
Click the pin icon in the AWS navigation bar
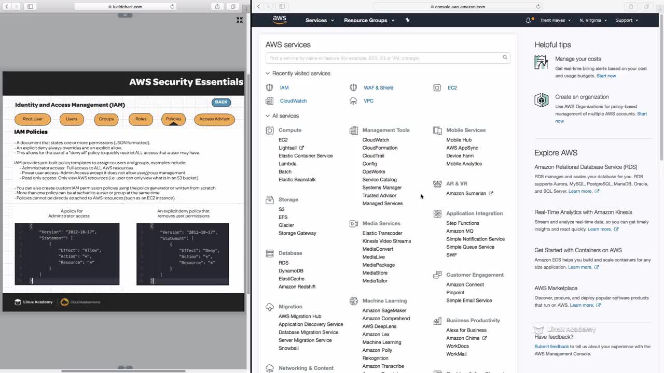[407, 20]
